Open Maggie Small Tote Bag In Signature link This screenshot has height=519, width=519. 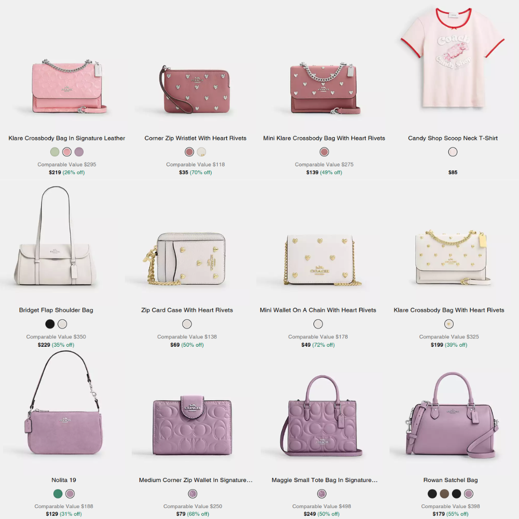point(324,480)
